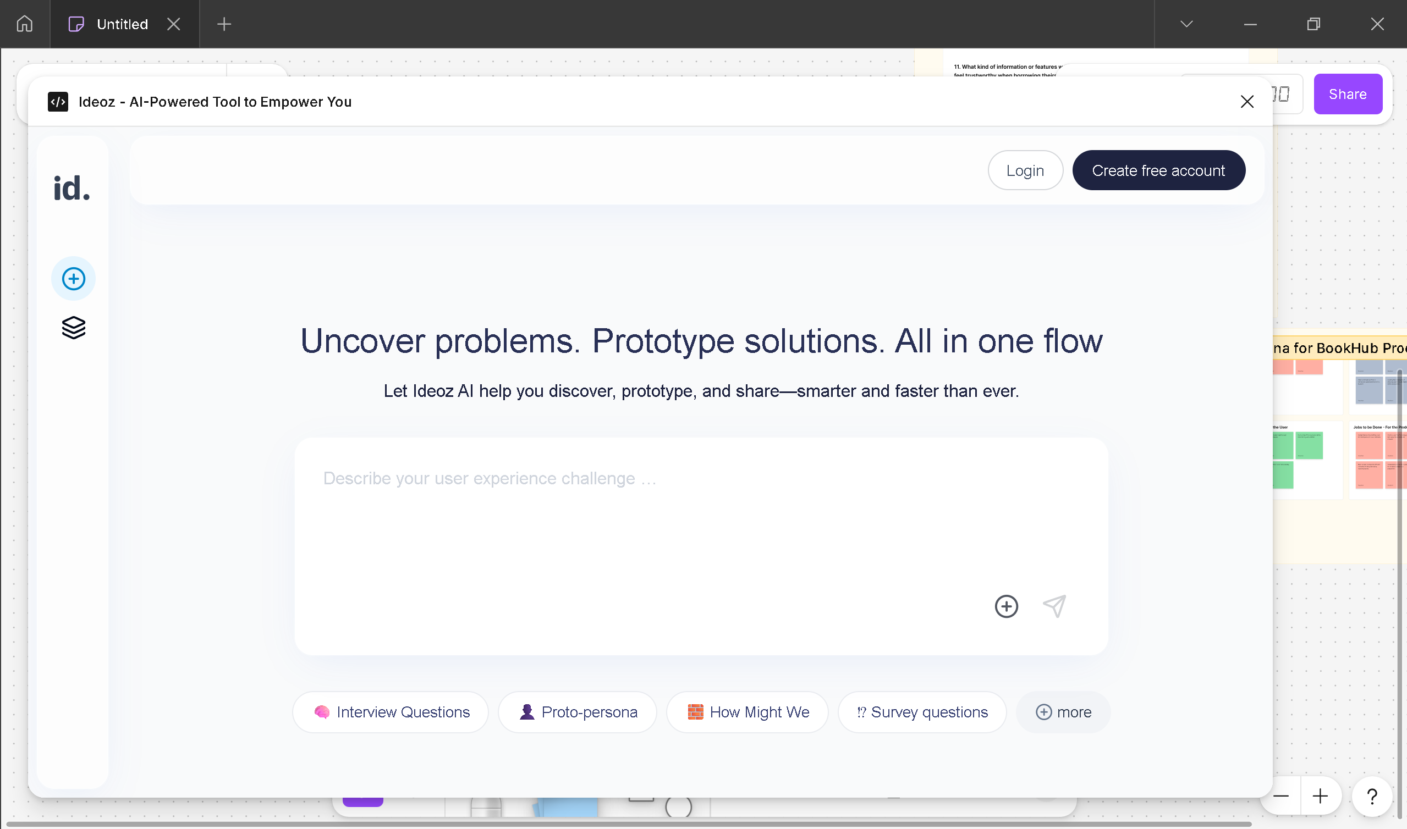Screen dimensions: 1407x829
Task: Click the Ideoz 'id.' logo
Action: (72, 188)
